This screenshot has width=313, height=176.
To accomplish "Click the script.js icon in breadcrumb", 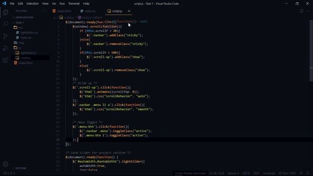I will (x=61, y=18).
